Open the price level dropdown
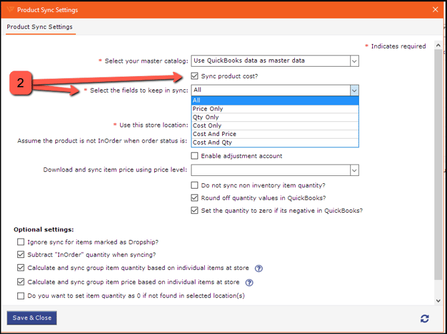 coord(354,171)
